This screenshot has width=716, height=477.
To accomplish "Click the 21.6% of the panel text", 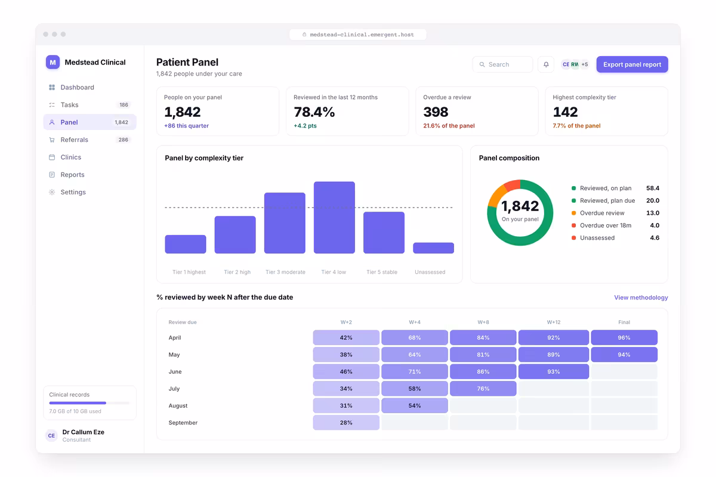I will [449, 126].
